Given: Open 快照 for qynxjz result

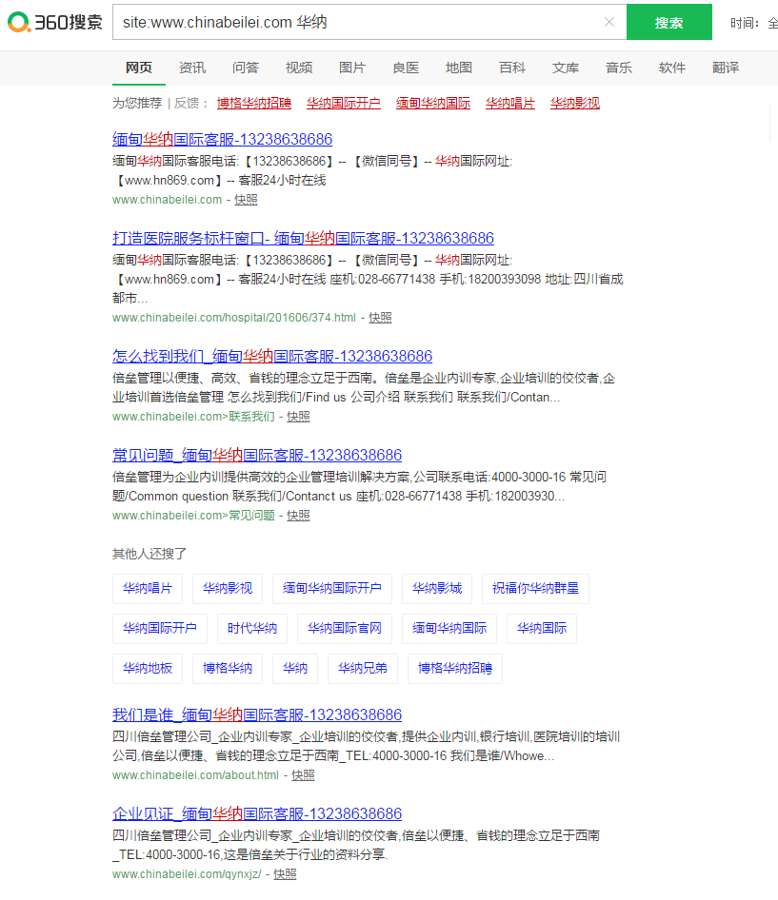Looking at the screenshot, I should click(x=285, y=874).
